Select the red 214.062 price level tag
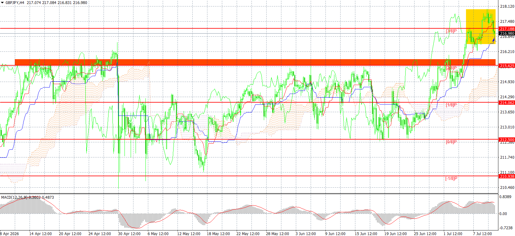Image resolution: width=515 pixels, height=236 pixels. point(507,103)
